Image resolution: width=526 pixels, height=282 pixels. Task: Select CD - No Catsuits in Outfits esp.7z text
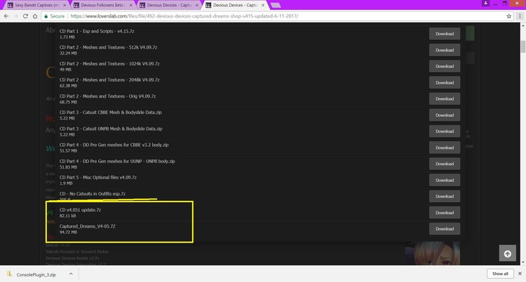coord(93,194)
